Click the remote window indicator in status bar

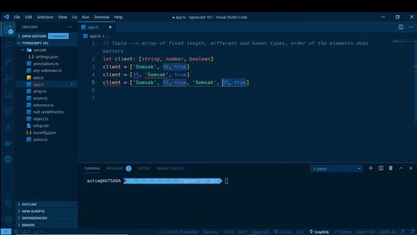[x=6, y=232]
